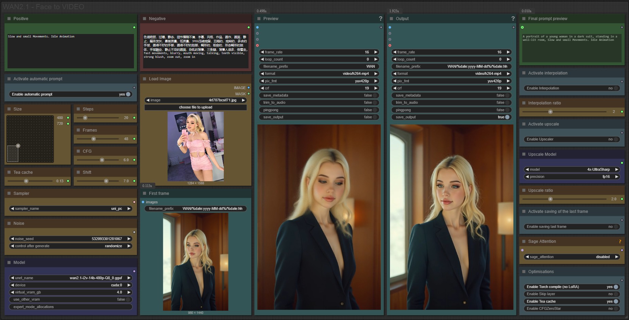Viewport: 629px width, 320px height.
Task: Click the Frames slider handle
Action: click(93, 139)
